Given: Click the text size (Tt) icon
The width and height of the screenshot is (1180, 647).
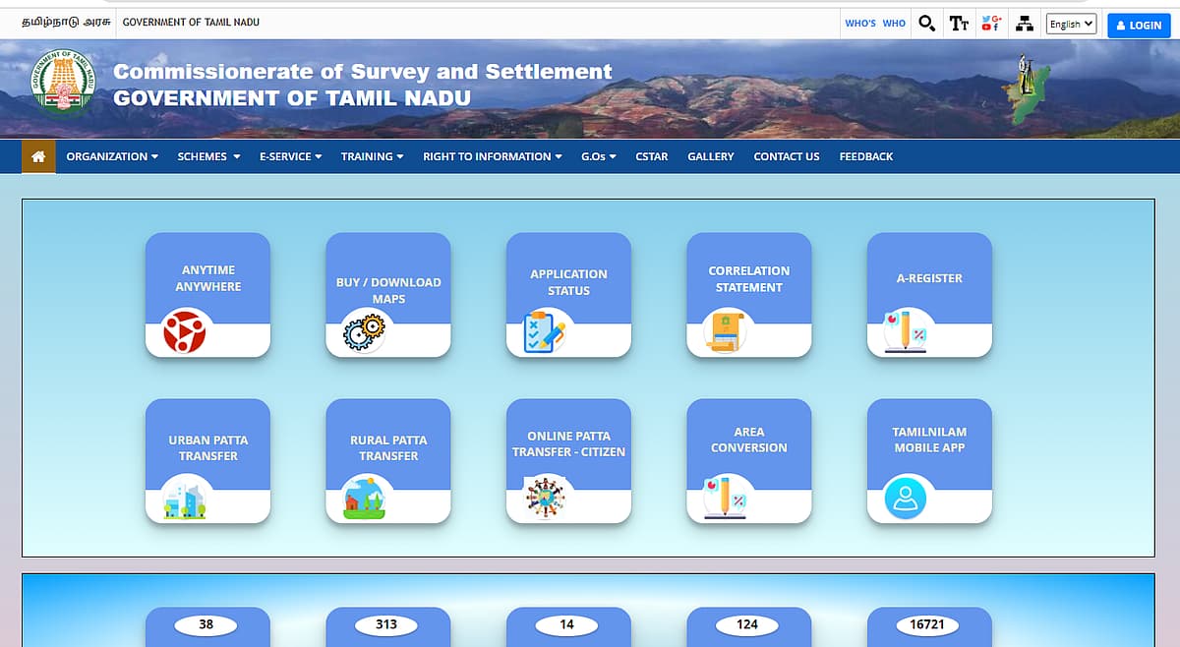Looking at the screenshot, I should click(x=959, y=23).
